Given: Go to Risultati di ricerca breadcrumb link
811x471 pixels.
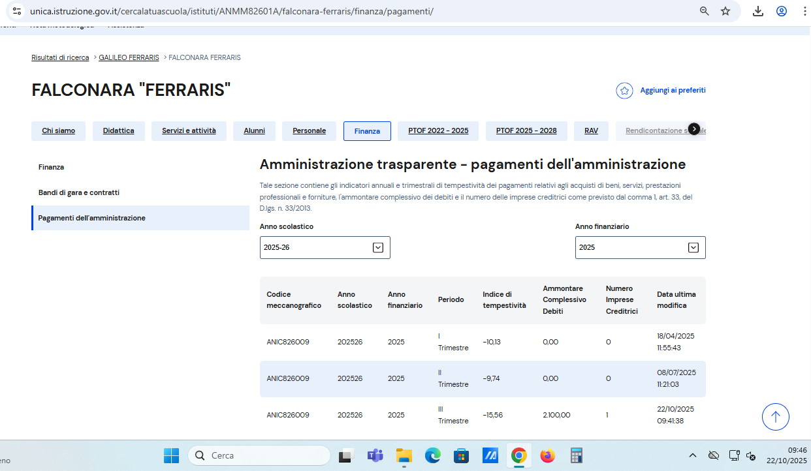Looking at the screenshot, I should pyautogui.click(x=60, y=57).
